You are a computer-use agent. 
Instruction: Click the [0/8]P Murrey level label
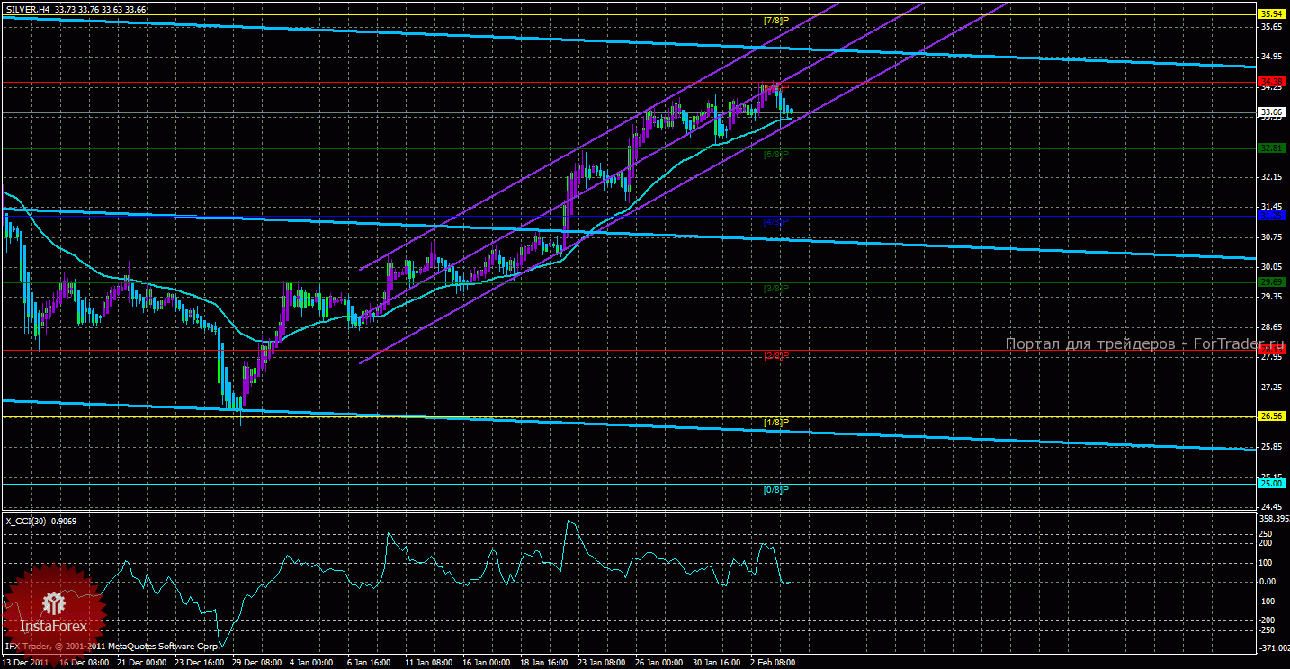coord(775,489)
